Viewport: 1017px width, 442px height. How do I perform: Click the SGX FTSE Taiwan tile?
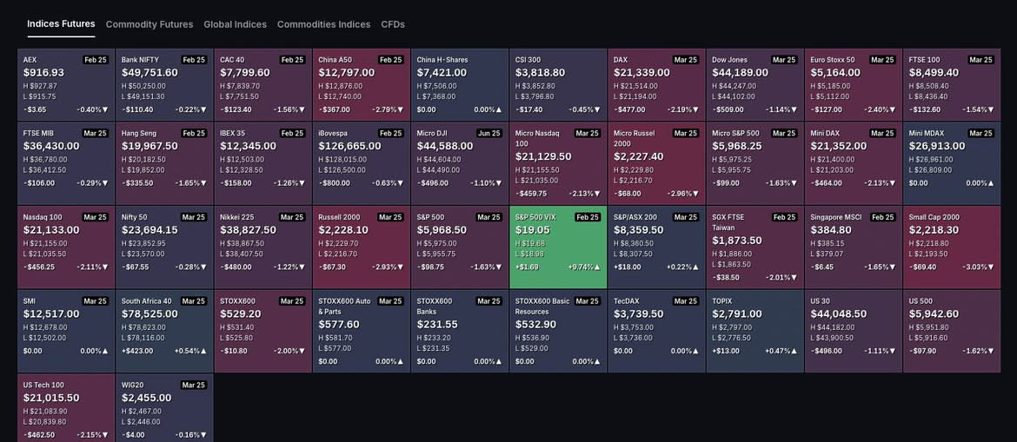(x=755, y=247)
